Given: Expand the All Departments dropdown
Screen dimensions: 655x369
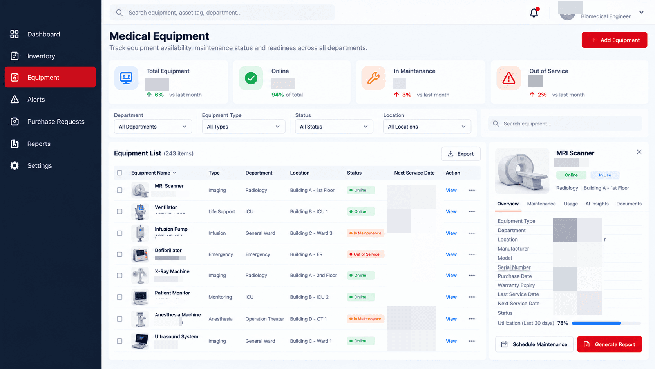Looking at the screenshot, I should pos(153,127).
